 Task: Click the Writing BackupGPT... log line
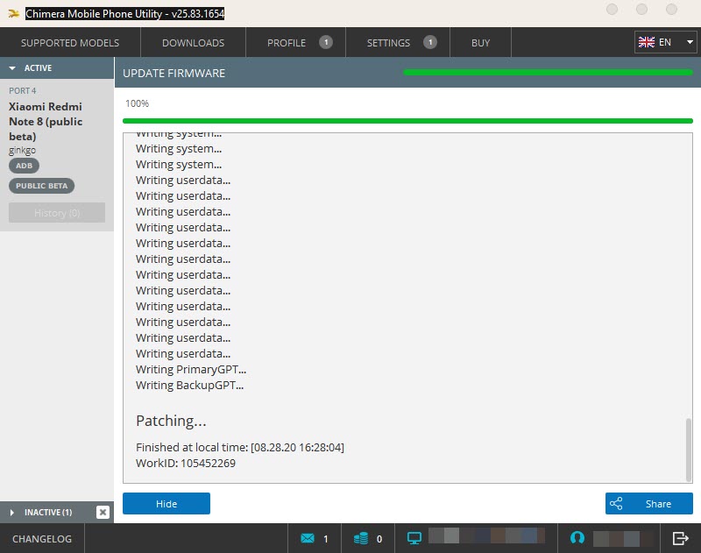tap(189, 386)
